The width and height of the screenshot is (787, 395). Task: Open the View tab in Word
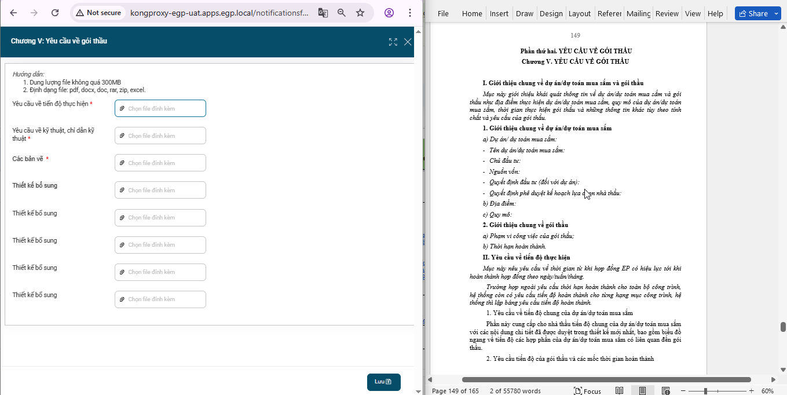[x=693, y=13]
